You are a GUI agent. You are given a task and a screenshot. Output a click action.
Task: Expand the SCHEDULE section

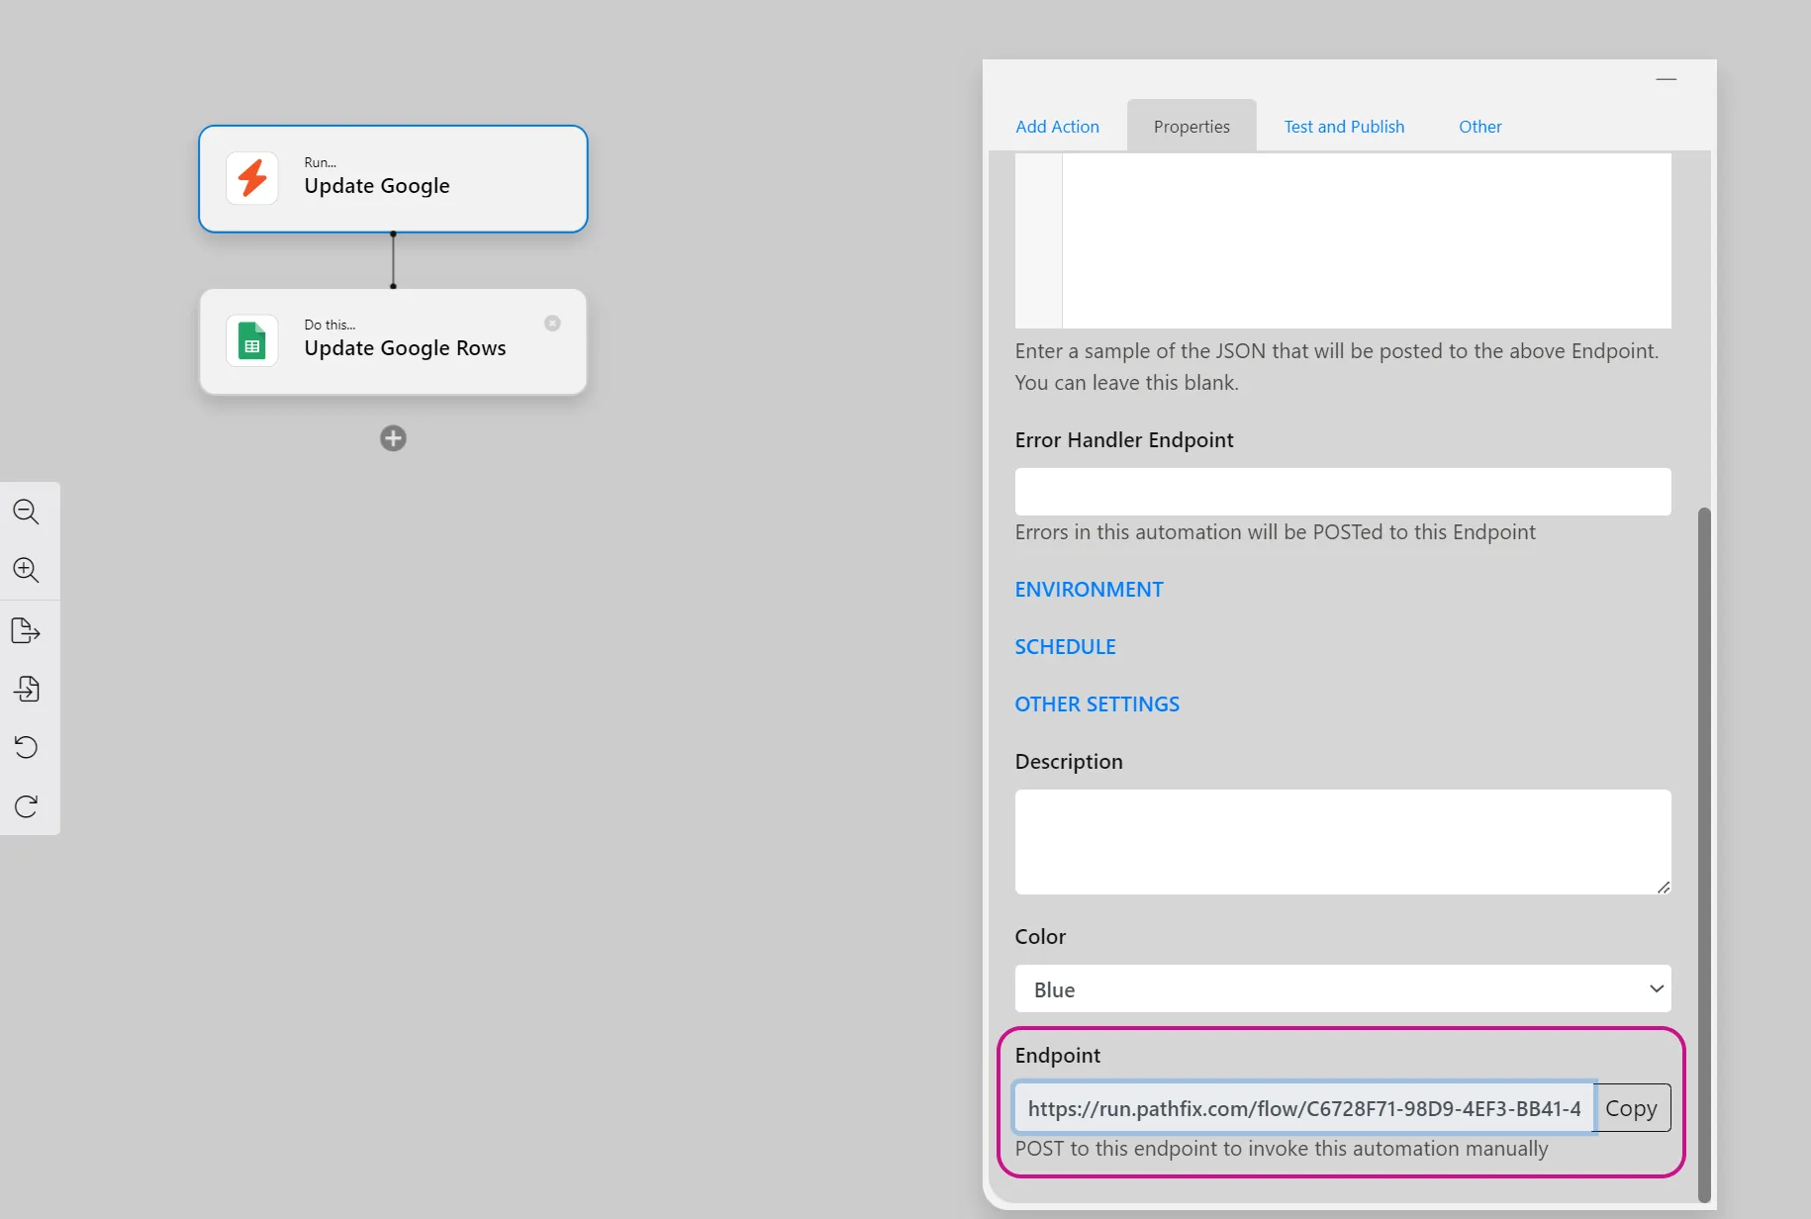click(1065, 647)
